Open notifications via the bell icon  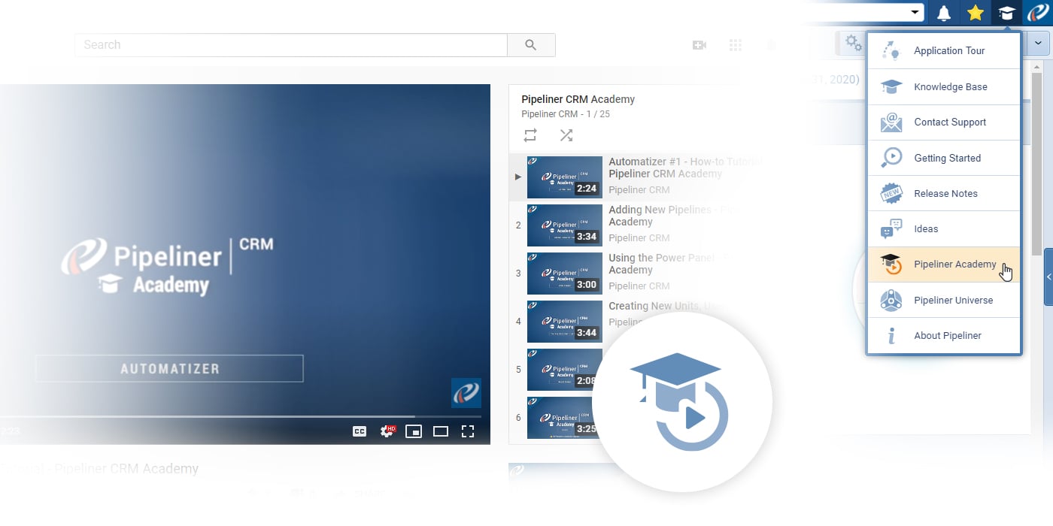click(x=943, y=12)
